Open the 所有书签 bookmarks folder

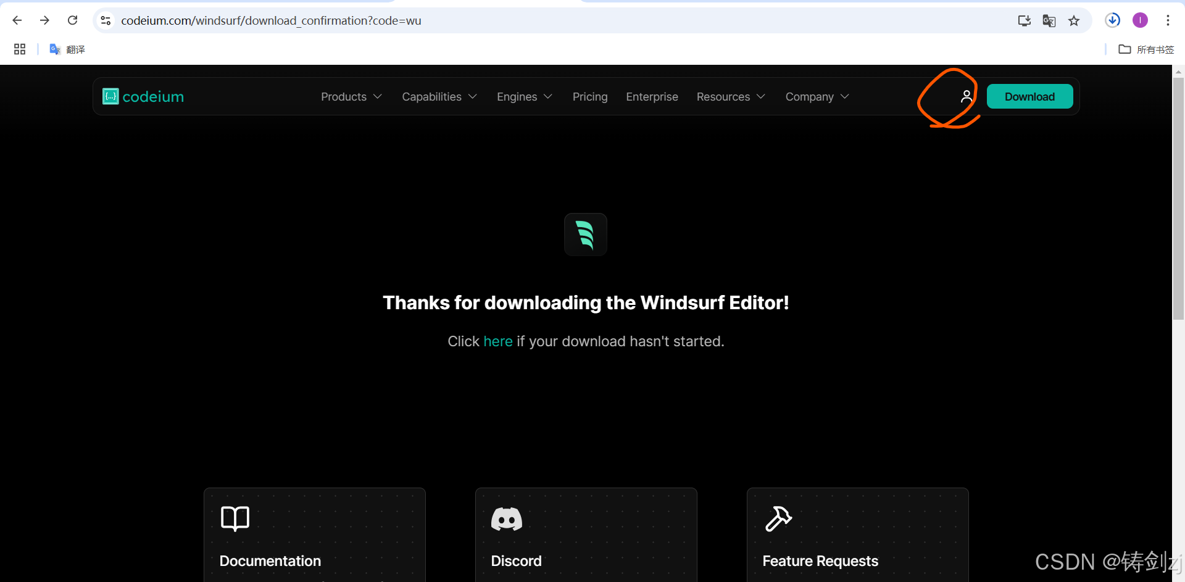[x=1146, y=49]
